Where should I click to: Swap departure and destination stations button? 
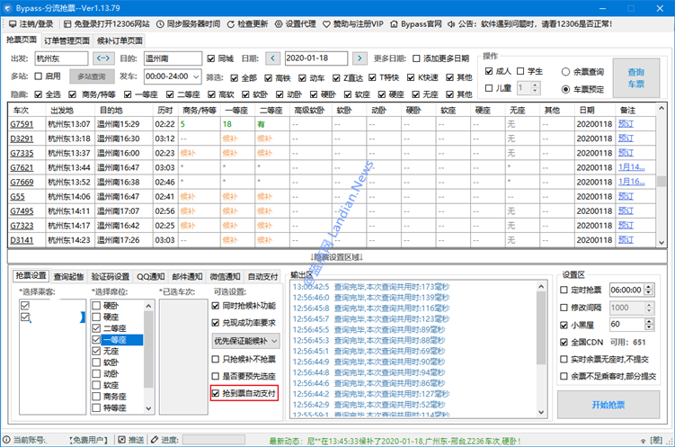102,58
